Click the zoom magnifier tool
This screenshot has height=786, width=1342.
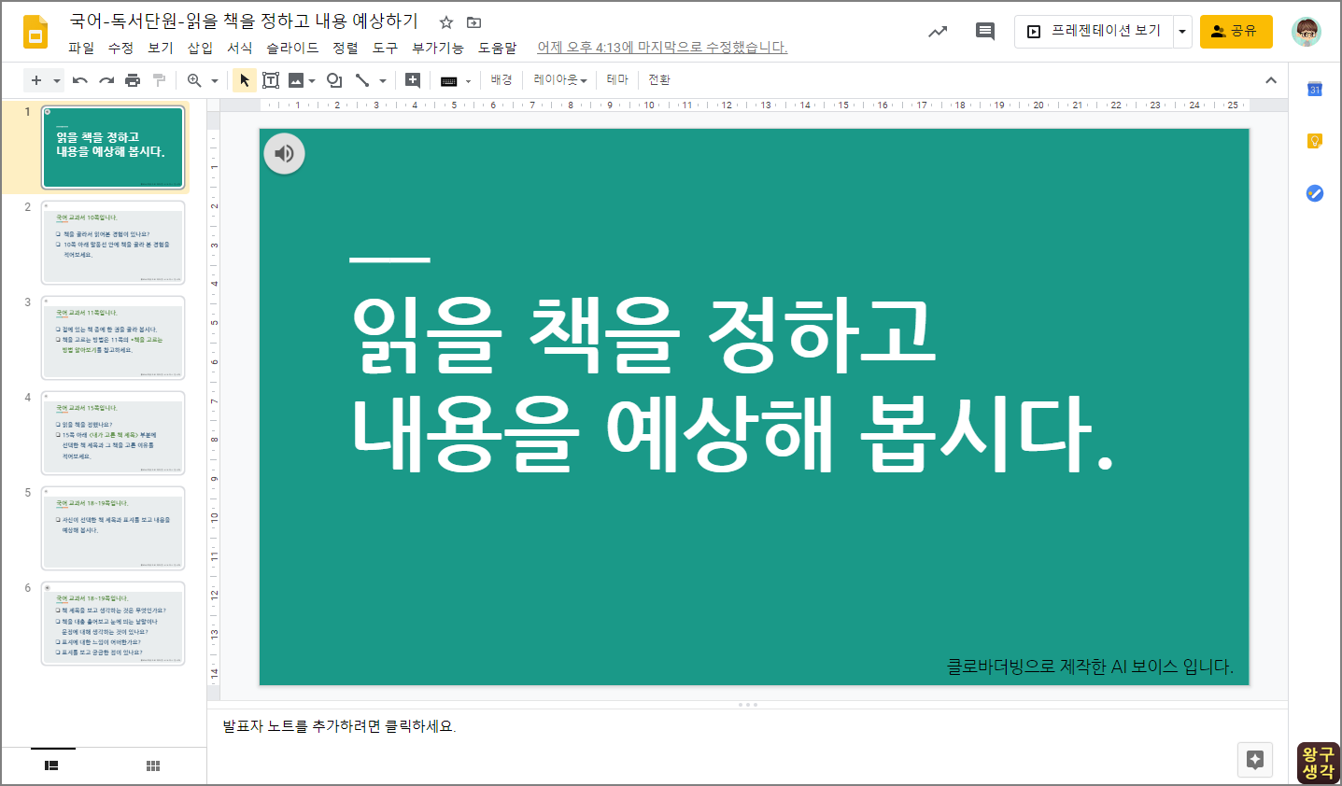[x=194, y=80]
